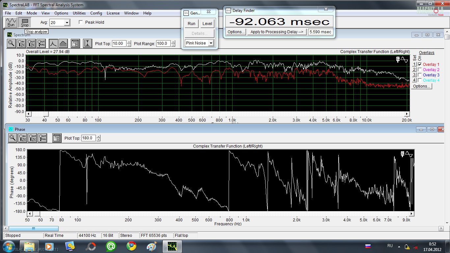Viewport: 450px width, 253px height.
Task: Open Windows Start menu
Action: coord(9,246)
